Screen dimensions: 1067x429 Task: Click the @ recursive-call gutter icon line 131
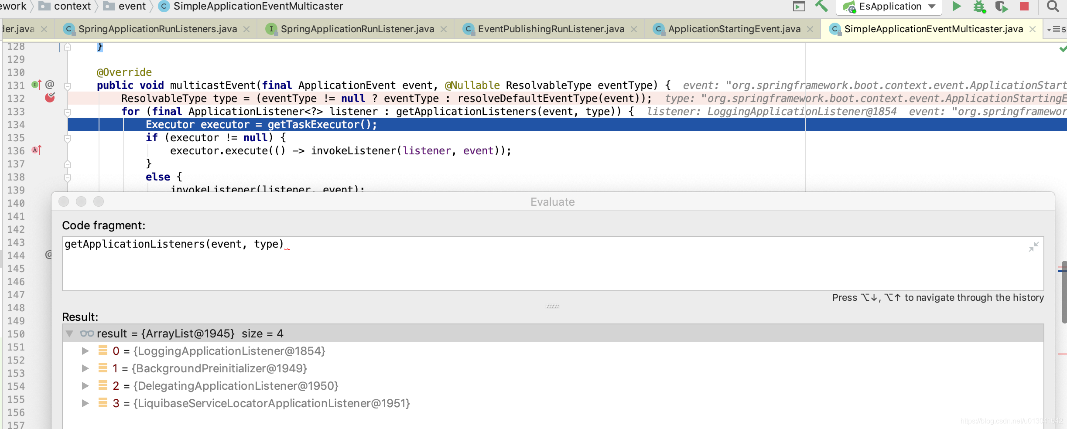[x=50, y=84]
